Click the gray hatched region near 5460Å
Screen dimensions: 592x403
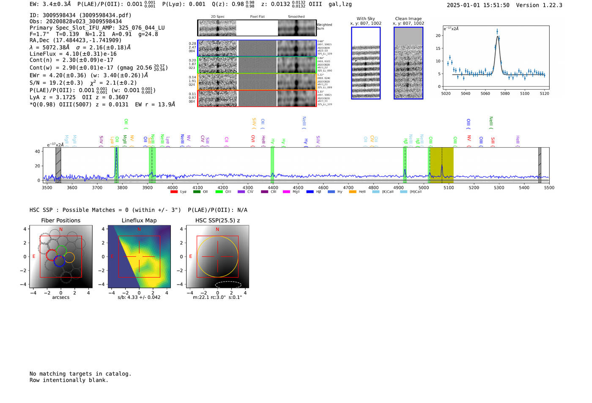click(x=540, y=165)
